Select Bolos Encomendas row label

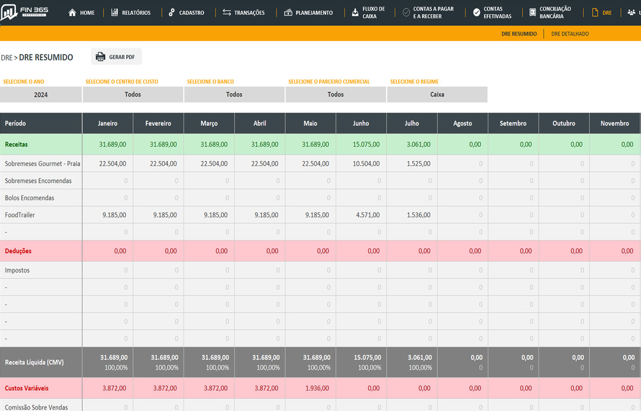29,198
